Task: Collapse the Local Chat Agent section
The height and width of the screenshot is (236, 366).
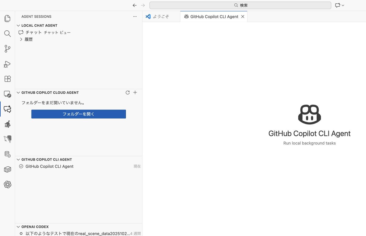Action: 18,26
